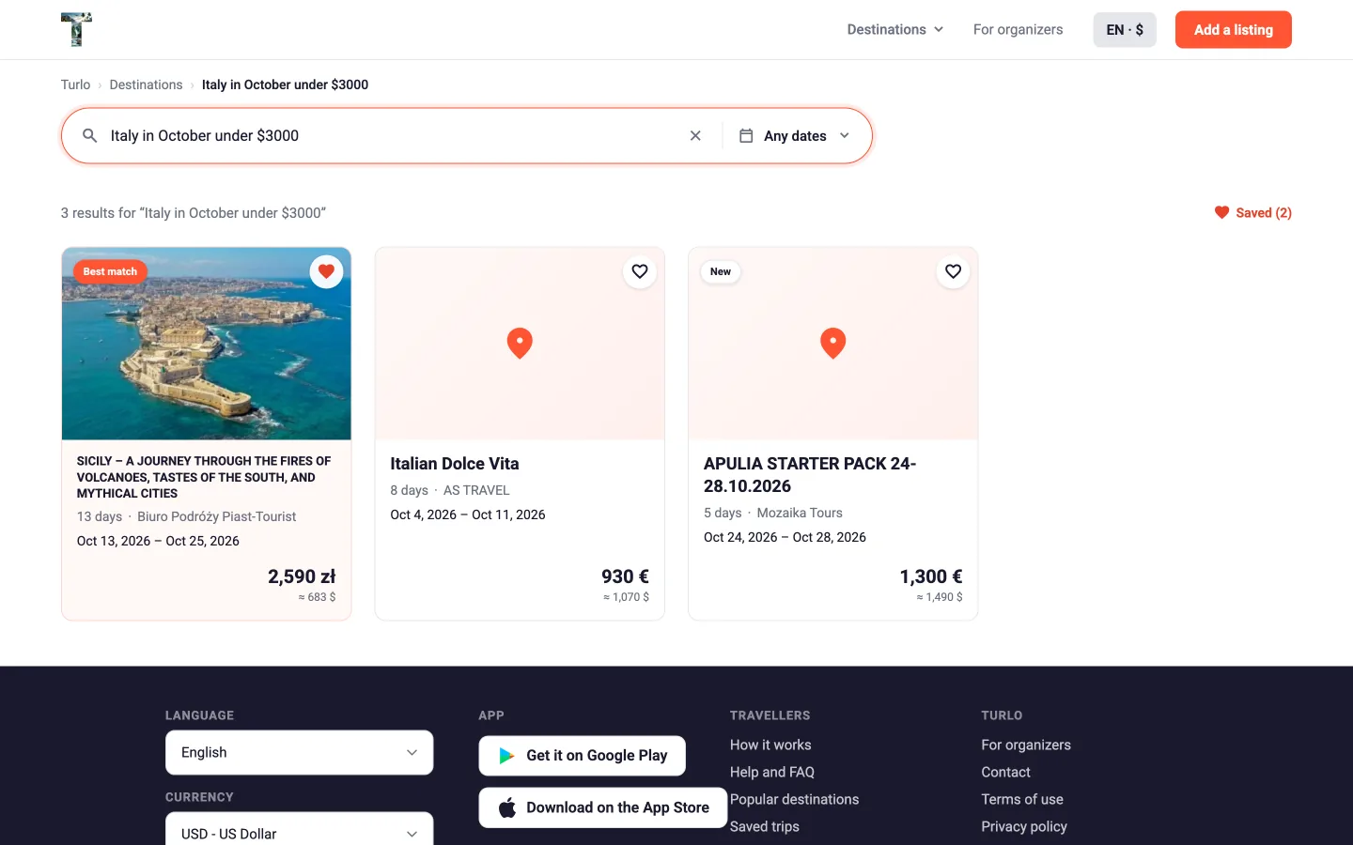Open the Saved (2) trips link
The width and height of the screenshot is (1353, 845).
pyautogui.click(x=1253, y=212)
